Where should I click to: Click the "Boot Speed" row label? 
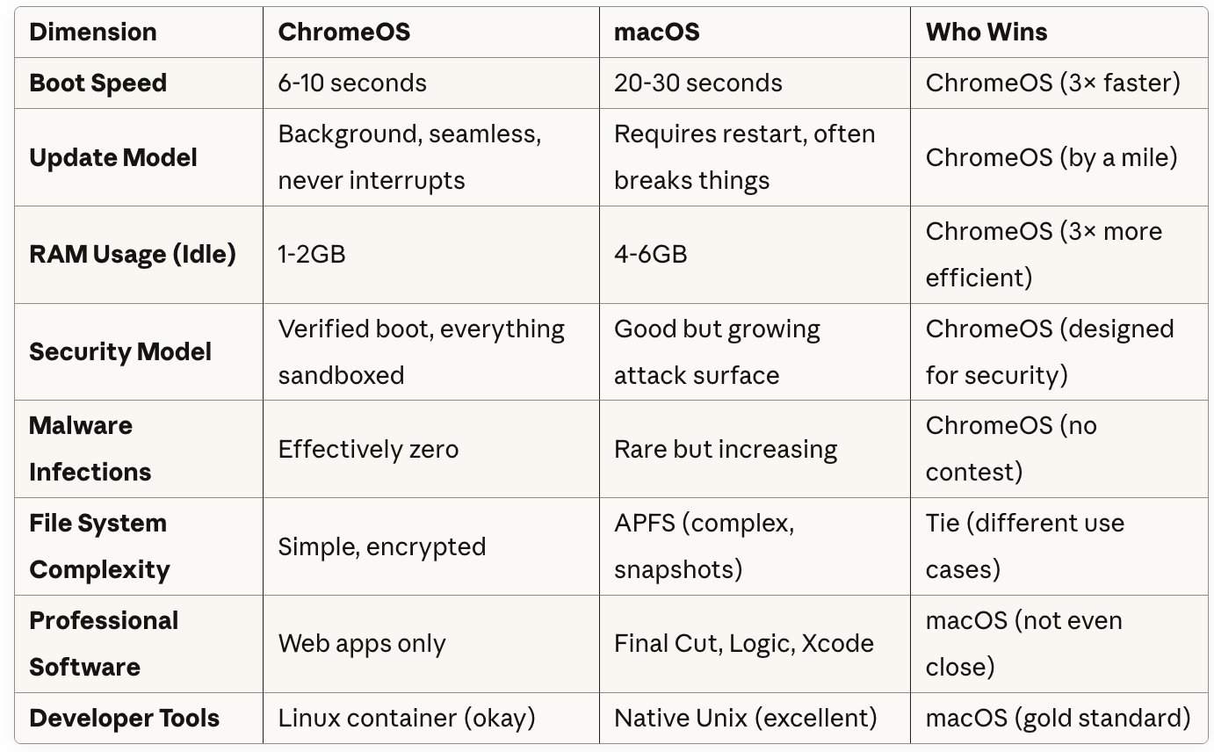click(x=98, y=83)
